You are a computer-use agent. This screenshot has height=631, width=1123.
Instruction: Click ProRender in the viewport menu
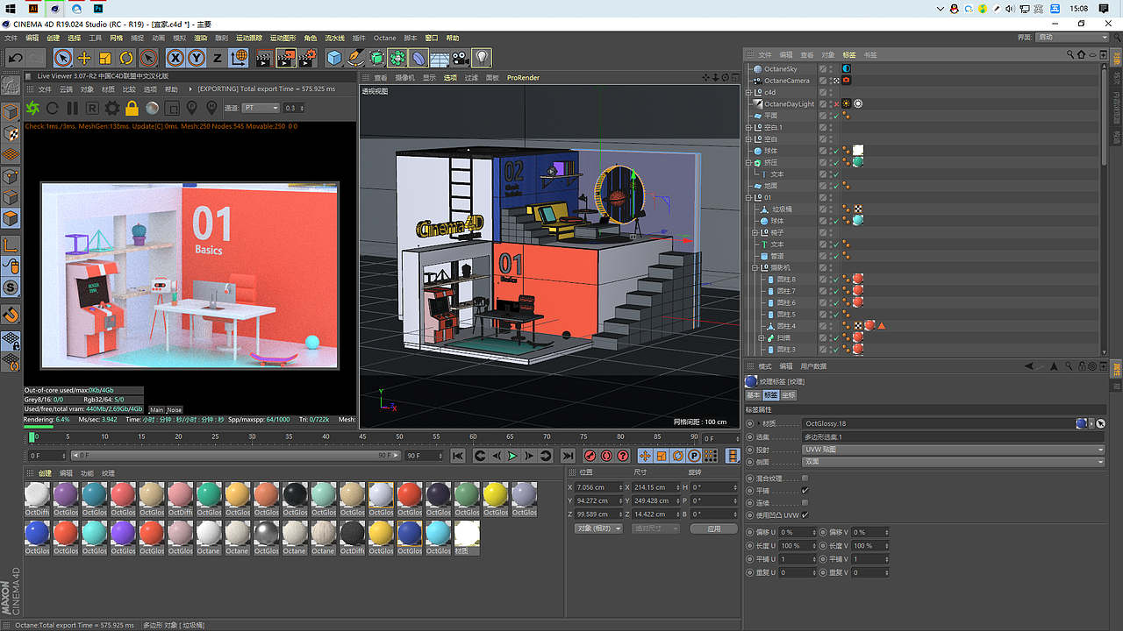(523, 78)
